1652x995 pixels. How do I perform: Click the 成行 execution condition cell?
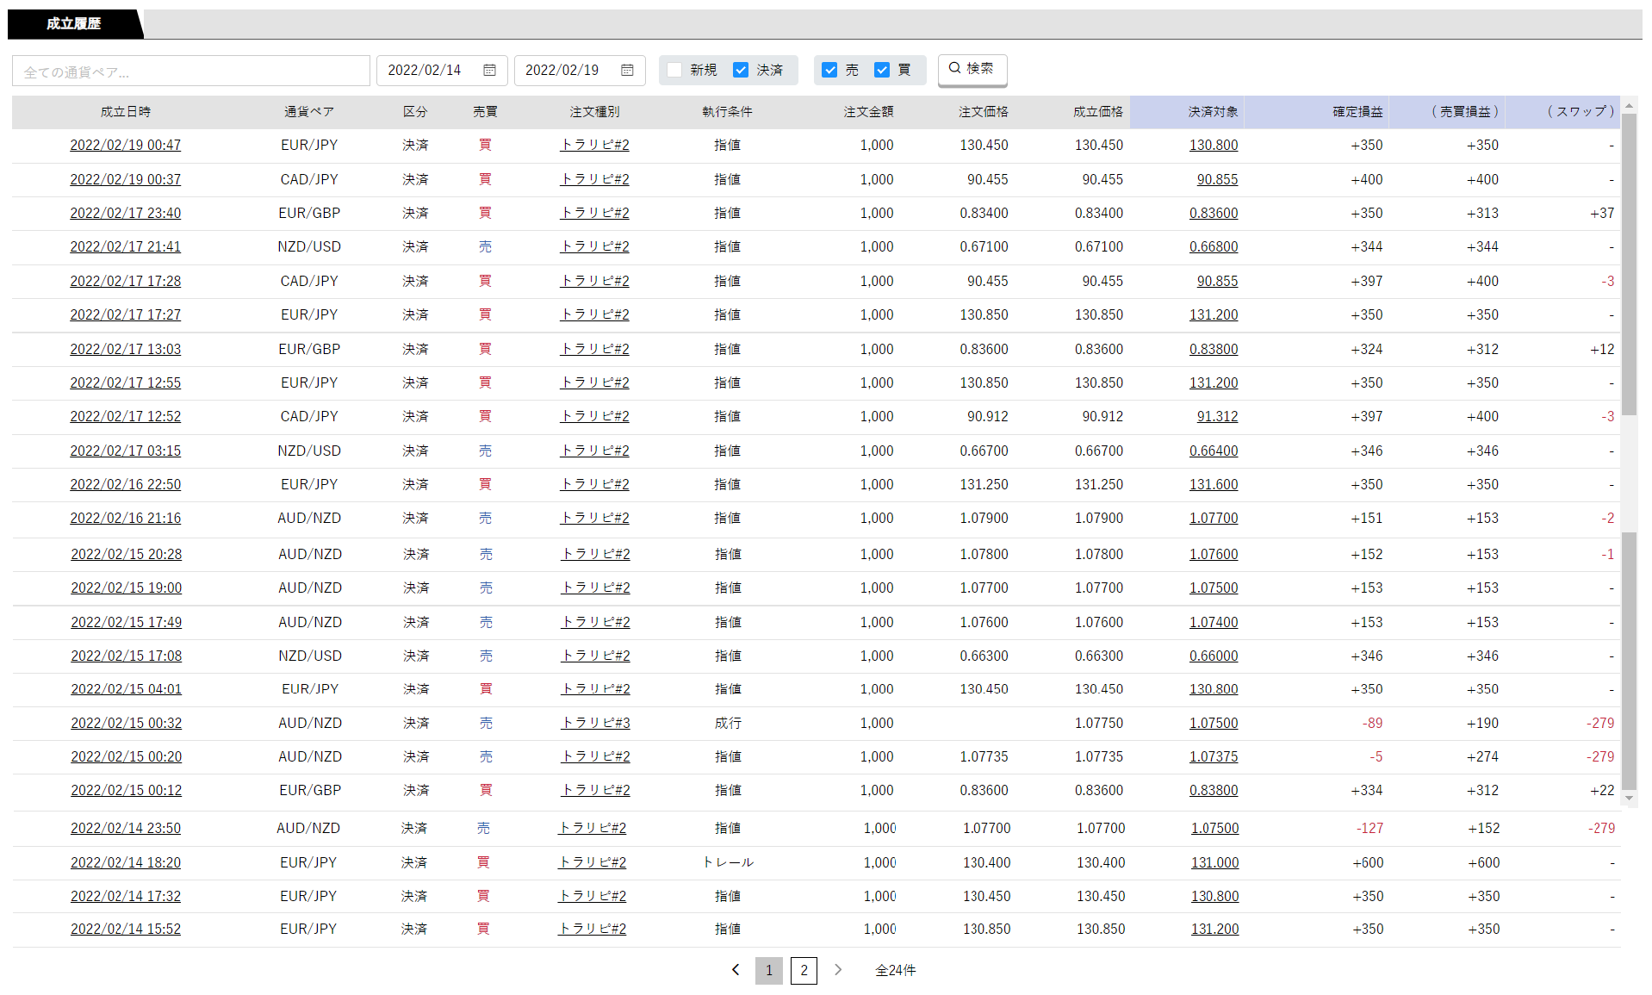click(728, 723)
